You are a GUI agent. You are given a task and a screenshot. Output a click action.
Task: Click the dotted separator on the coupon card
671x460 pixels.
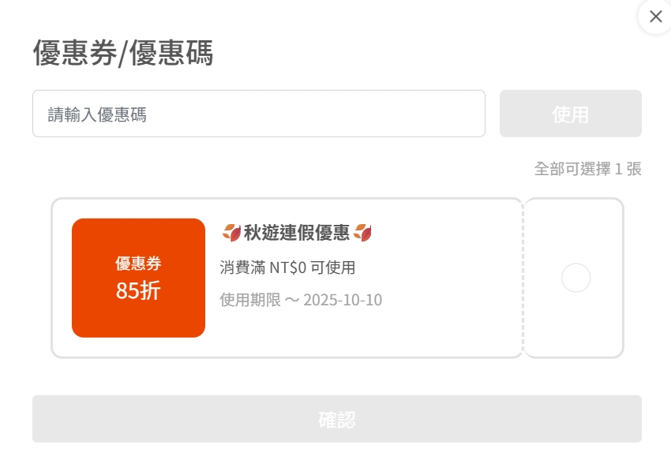(523, 278)
